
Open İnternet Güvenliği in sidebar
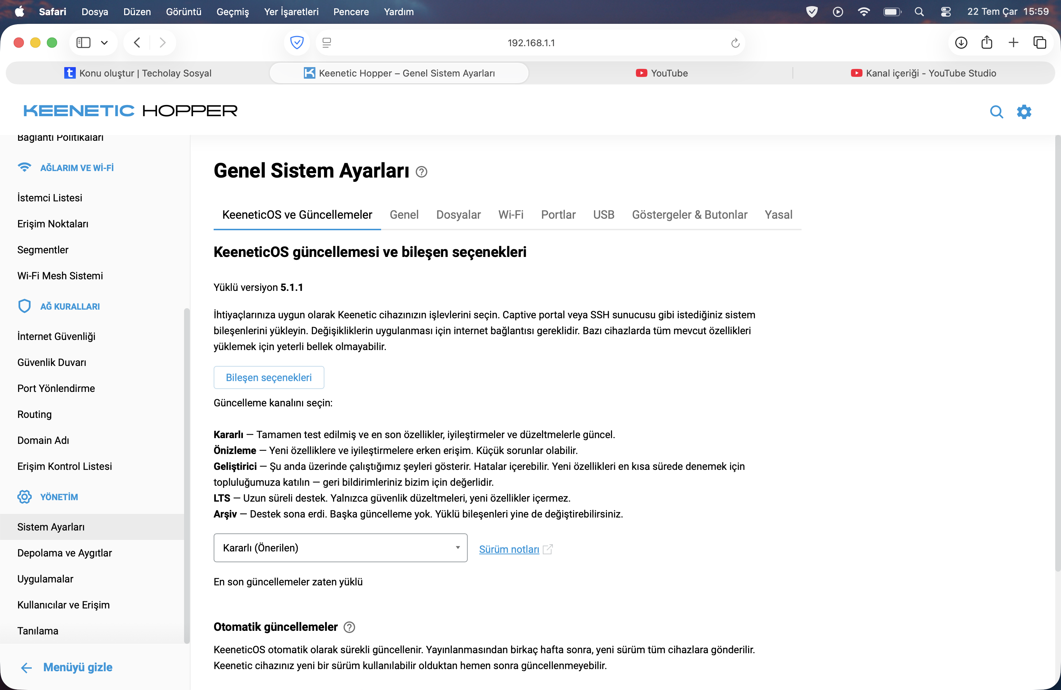coord(56,337)
